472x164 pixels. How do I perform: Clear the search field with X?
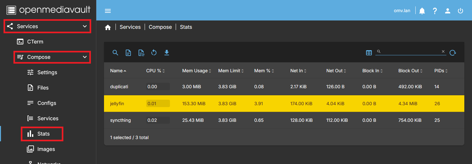[443, 51]
